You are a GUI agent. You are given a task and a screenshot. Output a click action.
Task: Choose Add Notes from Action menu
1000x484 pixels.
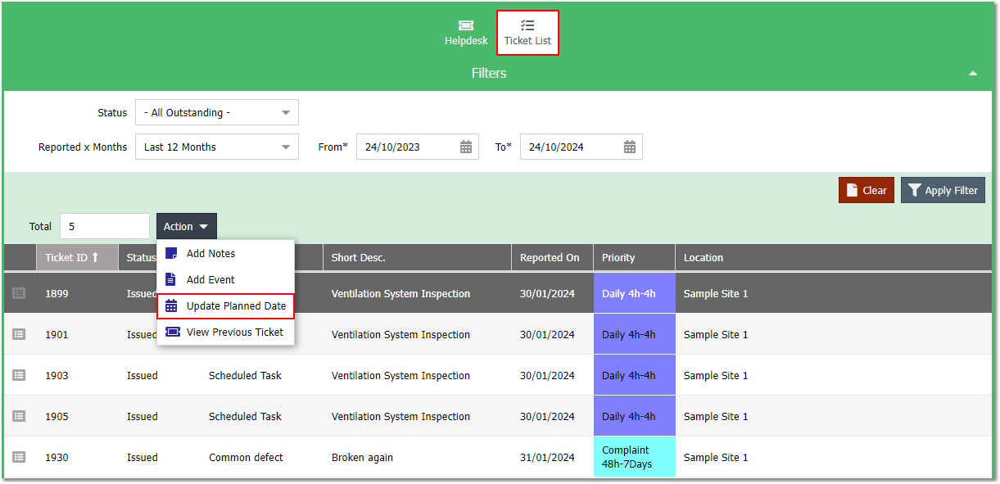point(225,254)
